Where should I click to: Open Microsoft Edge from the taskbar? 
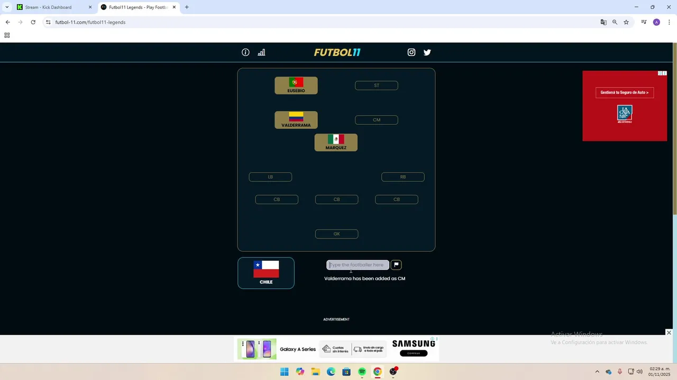click(x=331, y=372)
